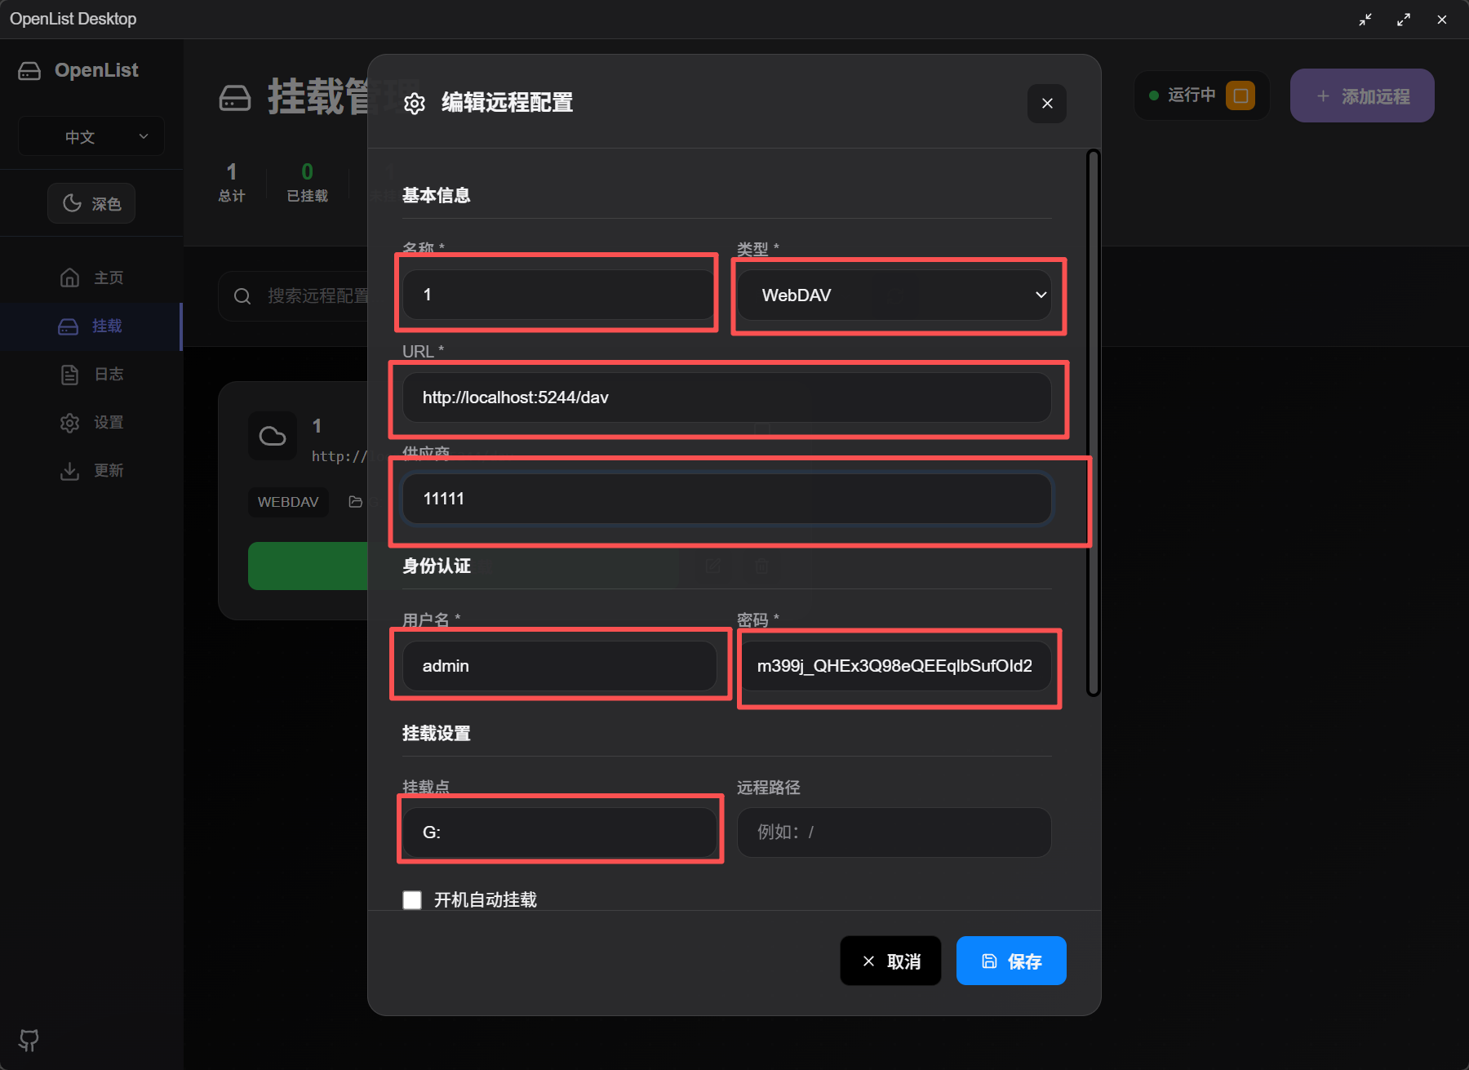
Task: Click the URL input field
Action: point(726,397)
